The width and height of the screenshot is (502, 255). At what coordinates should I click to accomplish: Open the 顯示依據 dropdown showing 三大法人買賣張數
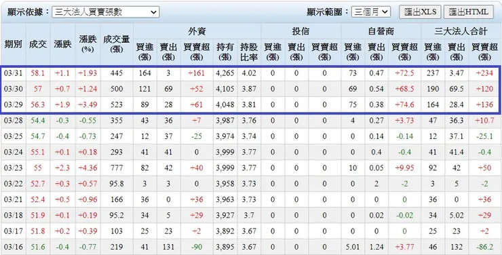[106, 12]
